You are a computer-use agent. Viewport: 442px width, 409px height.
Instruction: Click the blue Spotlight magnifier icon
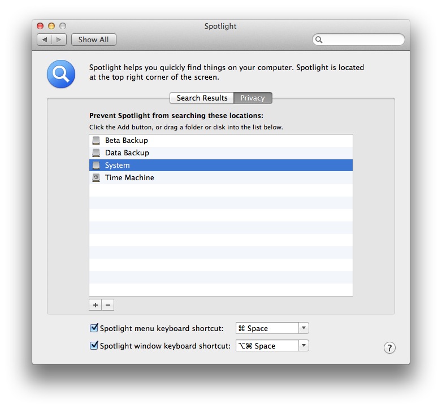point(61,74)
